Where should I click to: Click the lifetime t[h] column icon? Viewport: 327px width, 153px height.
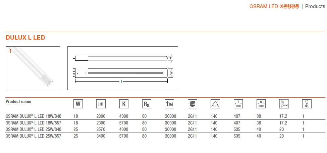170,104
